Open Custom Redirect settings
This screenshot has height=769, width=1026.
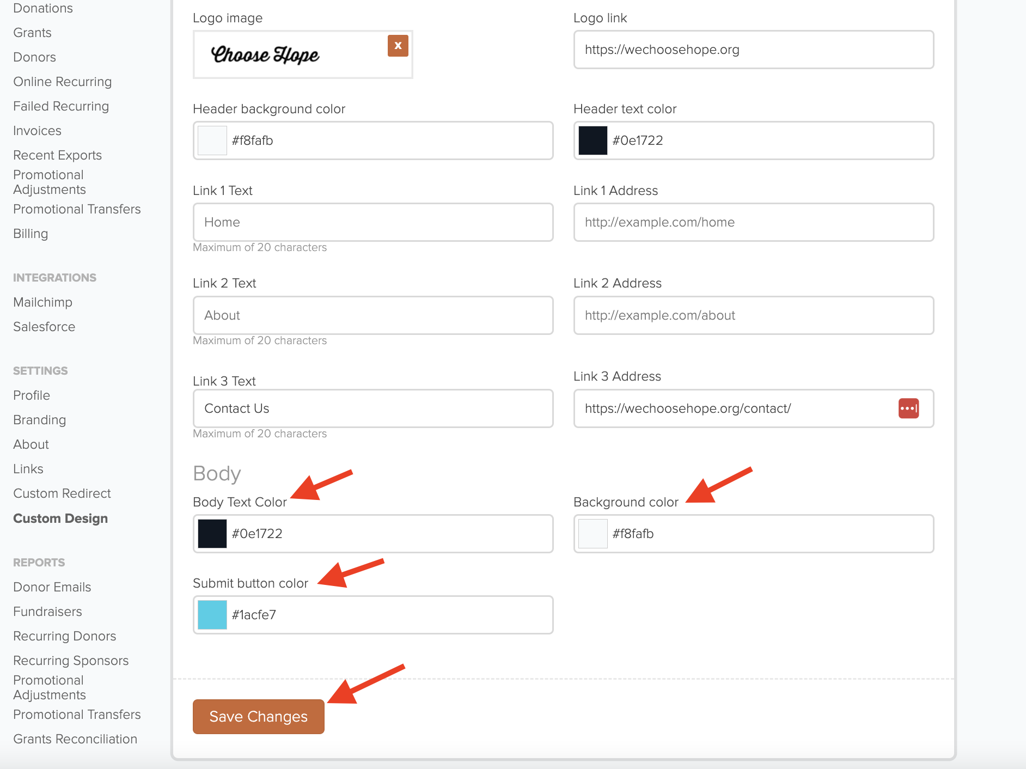[x=62, y=493]
